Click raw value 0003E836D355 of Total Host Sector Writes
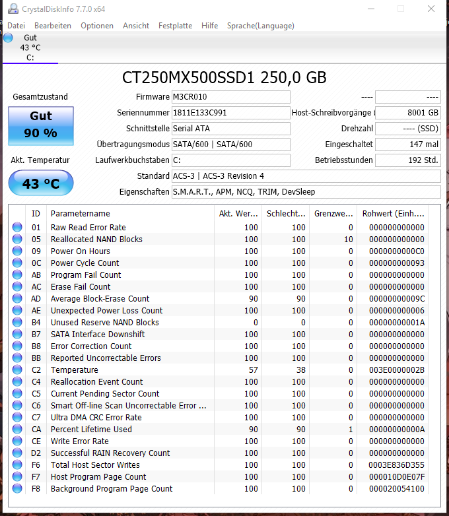This screenshot has height=516, width=449. 397,465
